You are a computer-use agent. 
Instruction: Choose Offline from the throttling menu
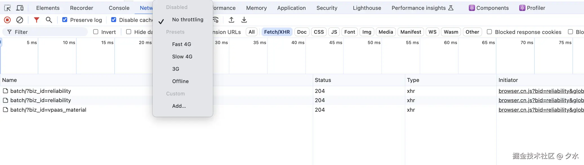click(x=180, y=81)
